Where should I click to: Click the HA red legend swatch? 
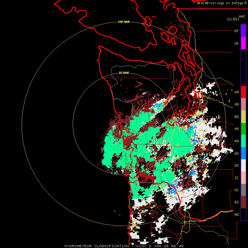(x=243, y=92)
